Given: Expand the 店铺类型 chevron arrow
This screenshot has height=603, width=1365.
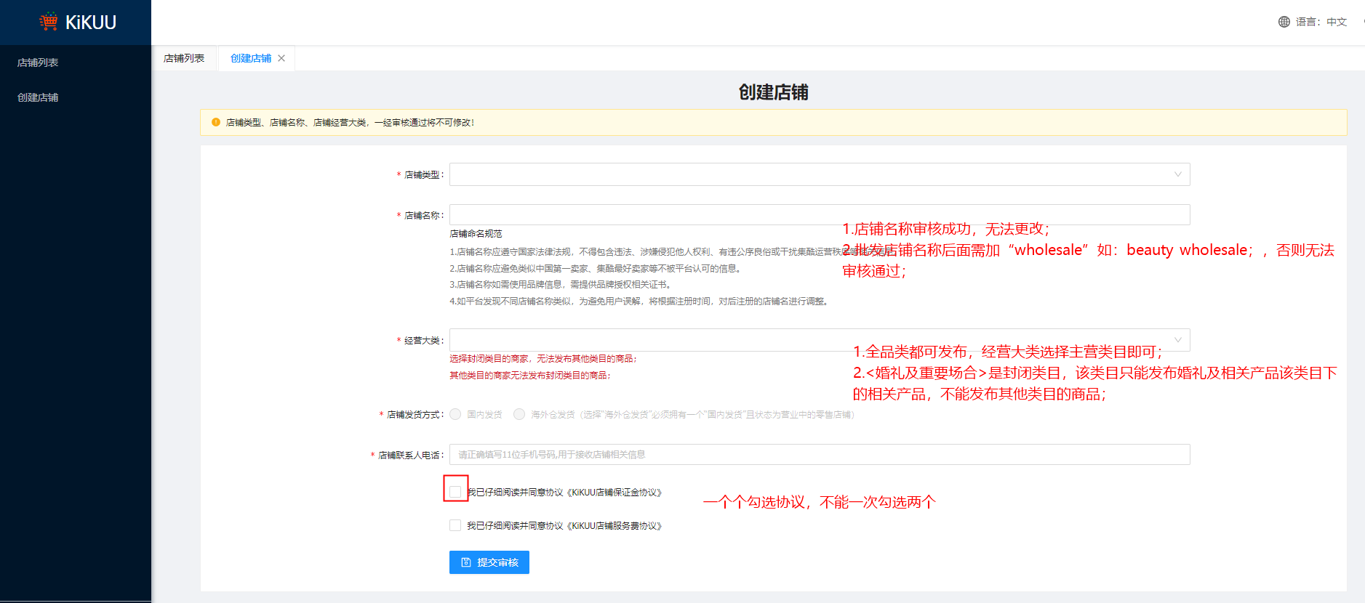Looking at the screenshot, I should (x=1178, y=174).
